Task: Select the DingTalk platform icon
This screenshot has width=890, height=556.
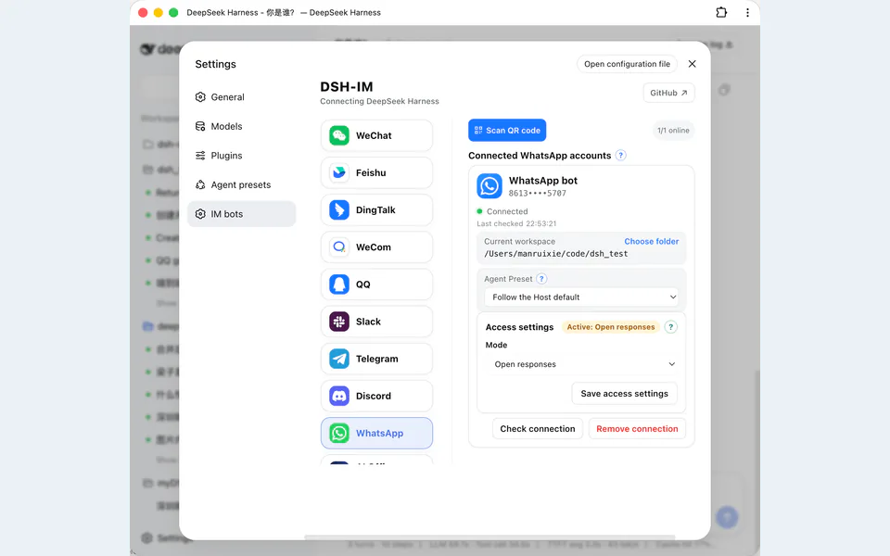Action: pos(339,210)
